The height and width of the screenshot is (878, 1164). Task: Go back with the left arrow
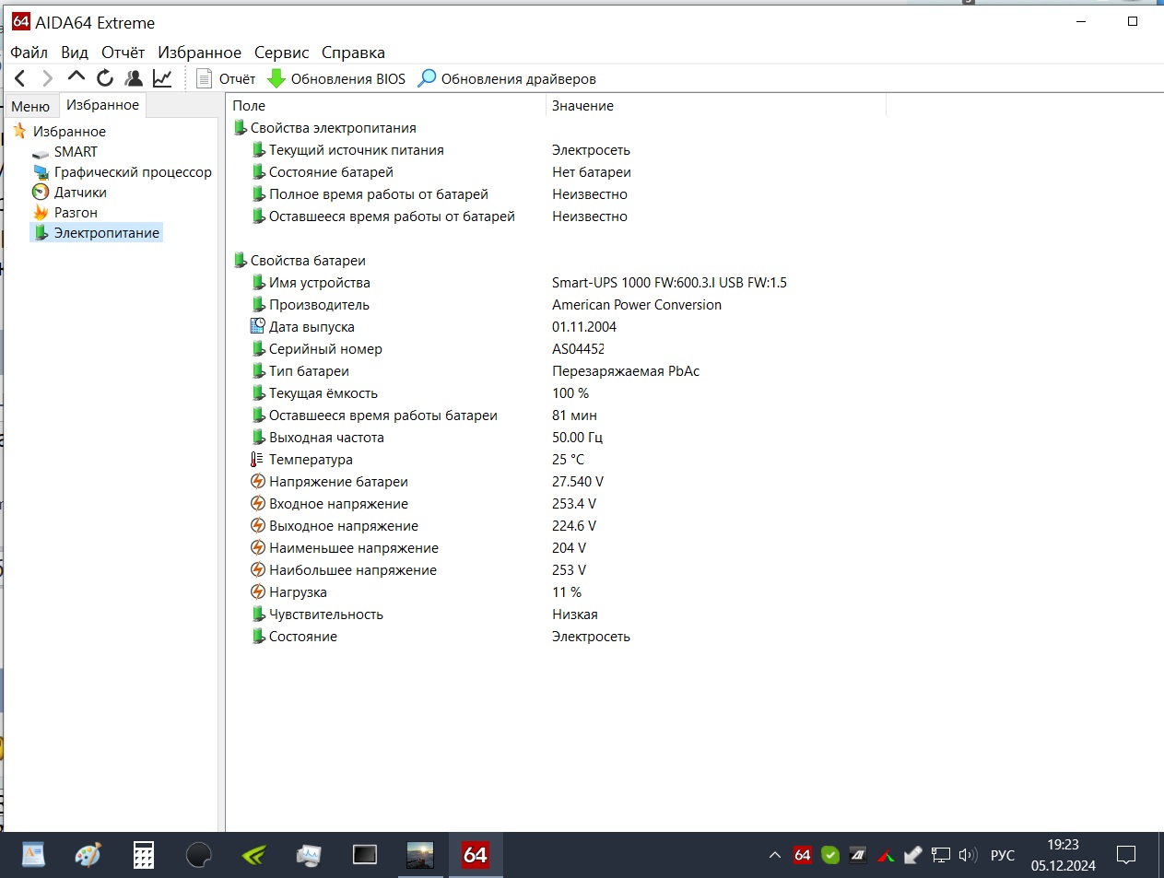pyautogui.click(x=20, y=78)
